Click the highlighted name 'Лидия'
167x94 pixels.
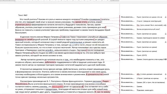click(x=105, y=81)
